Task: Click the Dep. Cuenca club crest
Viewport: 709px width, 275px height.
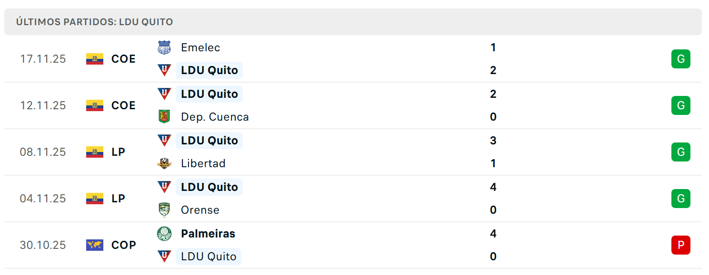Action: pyautogui.click(x=164, y=117)
